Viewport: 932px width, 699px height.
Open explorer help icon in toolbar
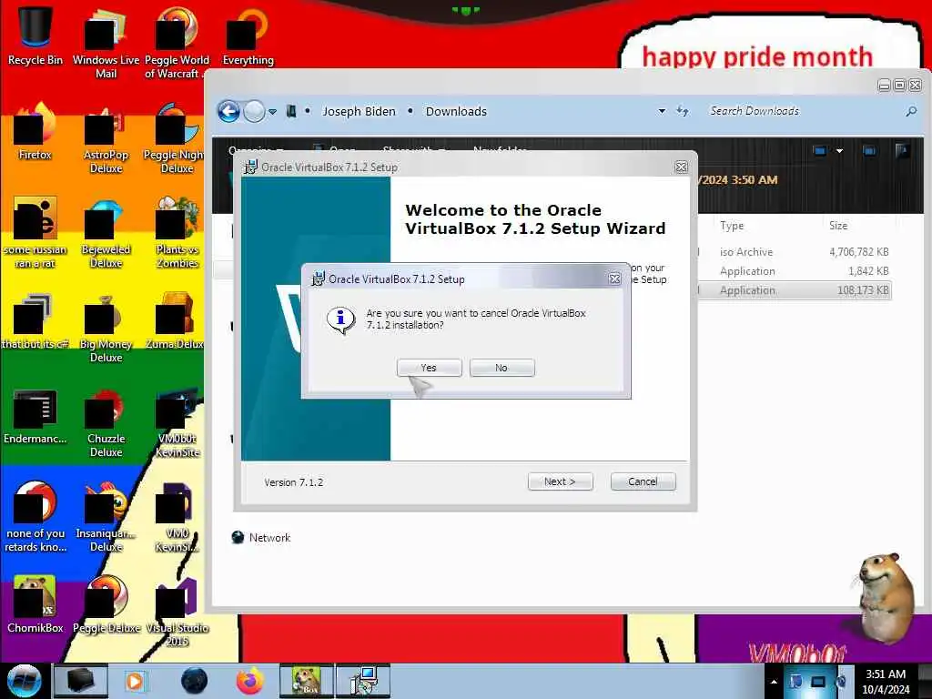tap(902, 150)
